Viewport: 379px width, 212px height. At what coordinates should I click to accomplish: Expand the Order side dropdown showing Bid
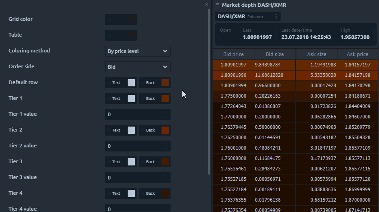coord(138,67)
